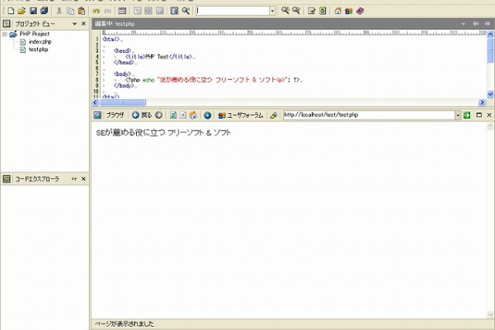This screenshot has height=330, width=495.
Task: Open the URL history dropdown
Action: [458, 115]
